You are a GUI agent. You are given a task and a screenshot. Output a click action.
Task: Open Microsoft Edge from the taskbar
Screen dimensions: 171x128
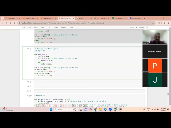tap(105, 109)
